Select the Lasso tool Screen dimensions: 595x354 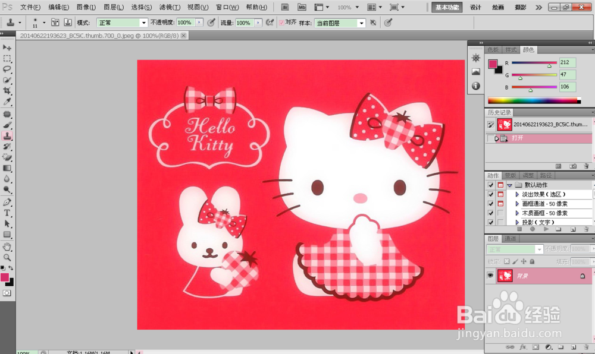[x=7, y=69]
